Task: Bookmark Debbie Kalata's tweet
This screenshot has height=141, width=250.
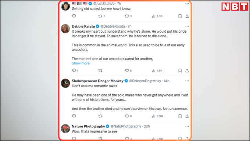Action: click(x=180, y=71)
